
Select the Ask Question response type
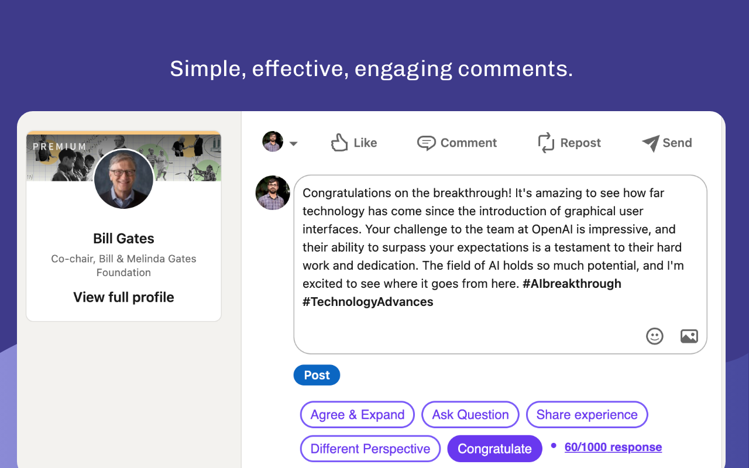(470, 415)
